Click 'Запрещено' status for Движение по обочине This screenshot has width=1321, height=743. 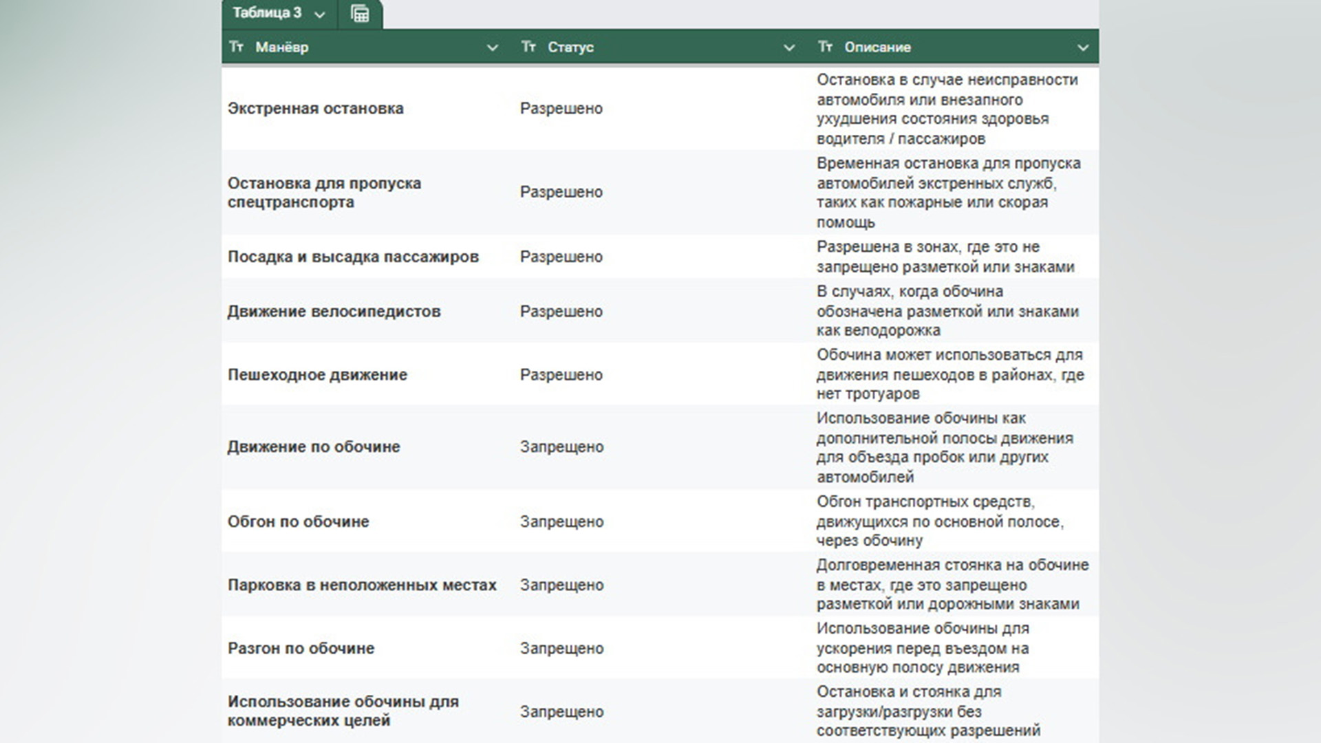click(x=562, y=446)
